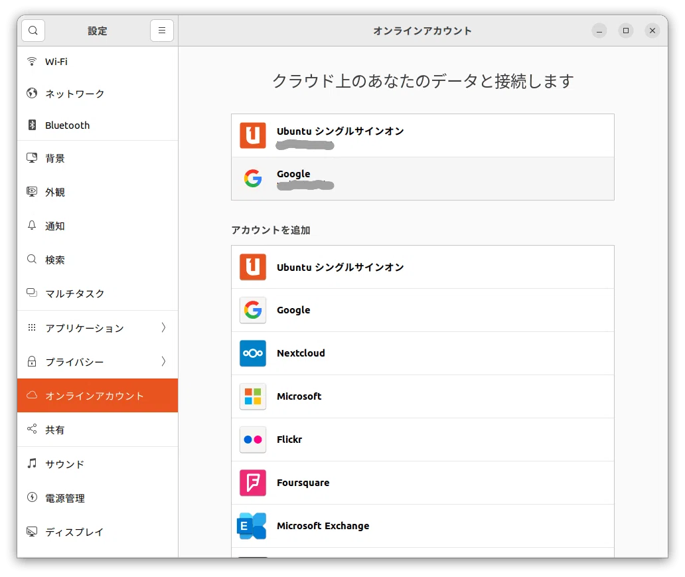The height and width of the screenshot is (577, 685).
Task: Click the サウンド music note icon
Action: [x=32, y=463]
